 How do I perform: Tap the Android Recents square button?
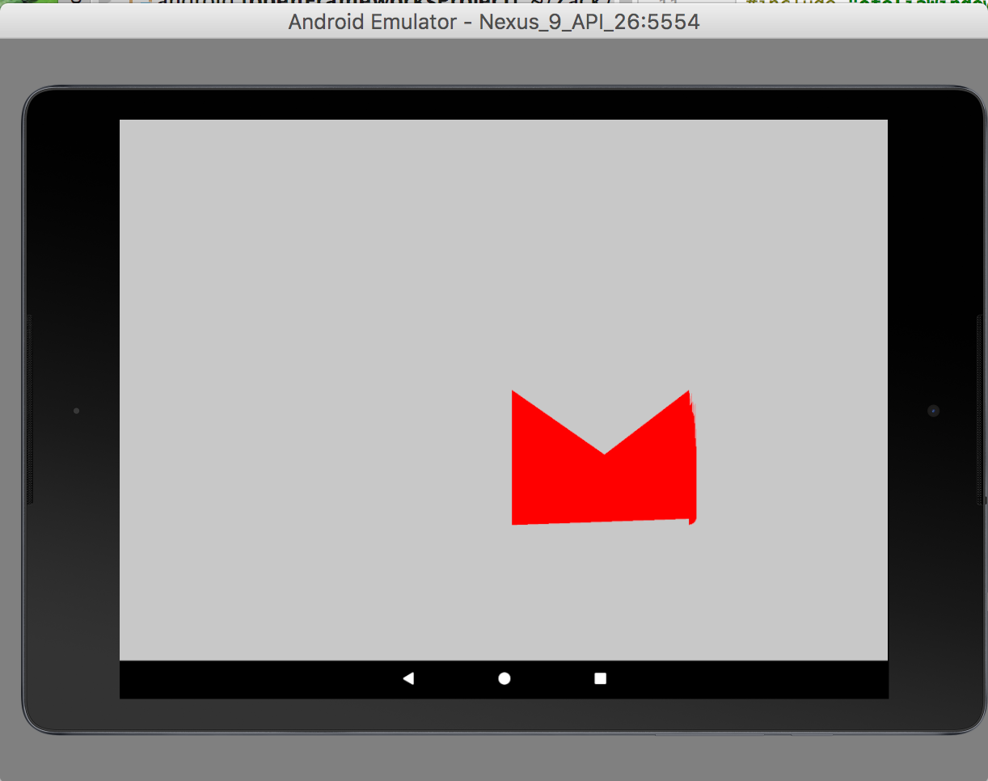point(601,678)
